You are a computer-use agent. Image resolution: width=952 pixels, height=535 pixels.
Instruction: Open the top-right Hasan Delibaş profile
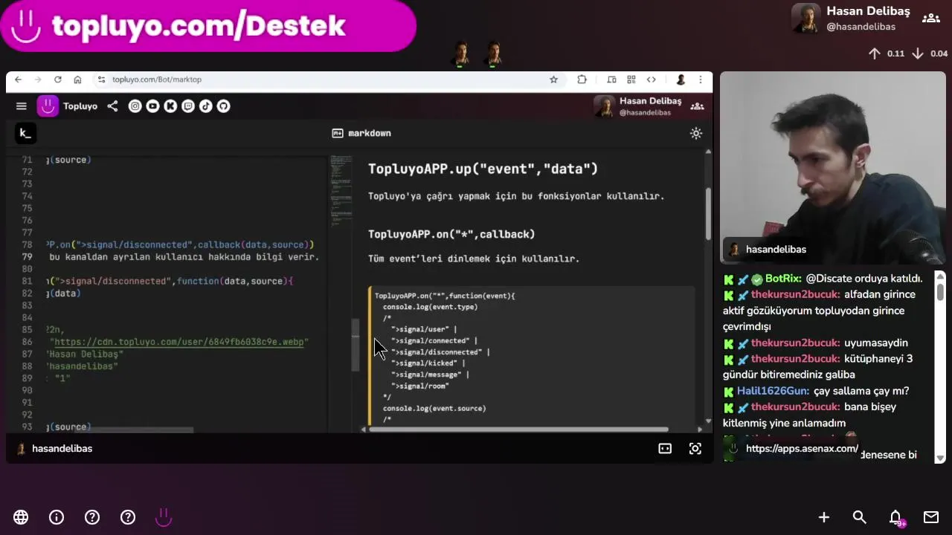(x=852, y=19)
